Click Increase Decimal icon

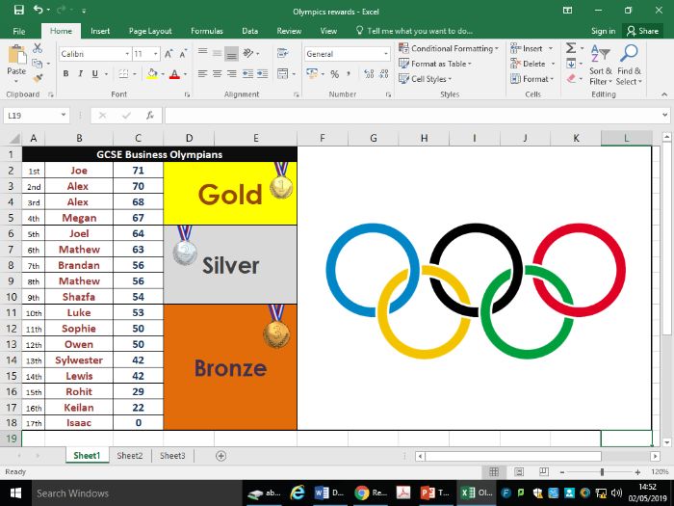click(x=369, y=74)
